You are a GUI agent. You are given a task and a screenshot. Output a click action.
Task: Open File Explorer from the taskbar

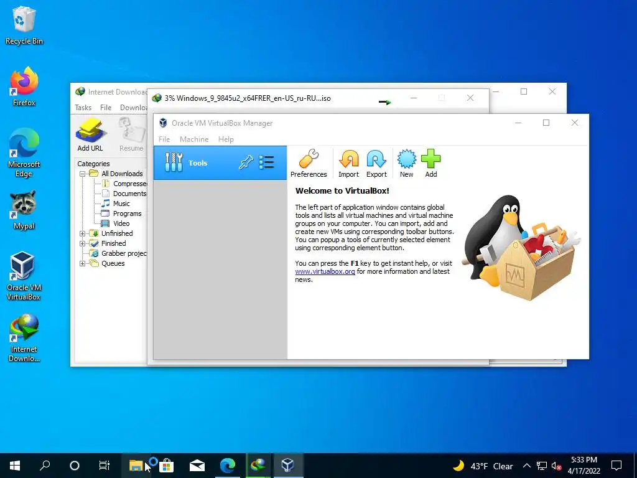(136, 466)
